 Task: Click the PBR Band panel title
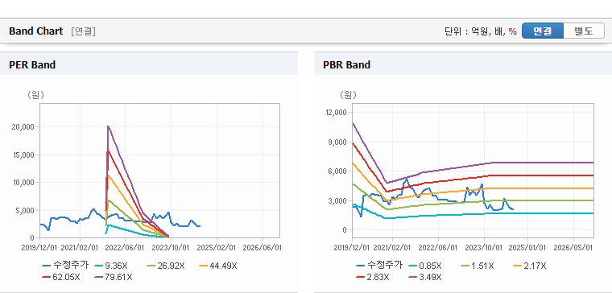pos(346,64)
